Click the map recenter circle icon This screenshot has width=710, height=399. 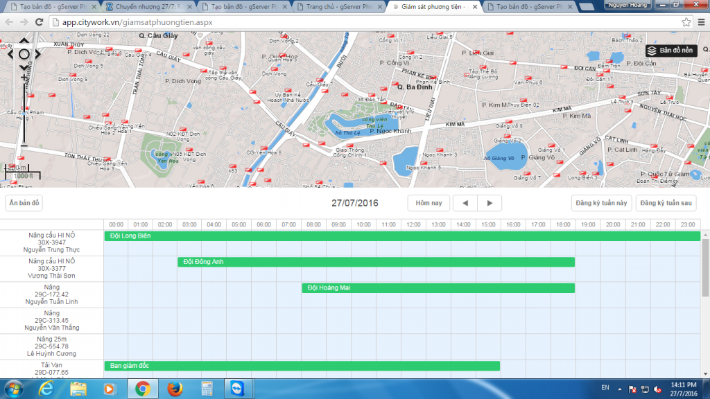(x=24, y=54)
